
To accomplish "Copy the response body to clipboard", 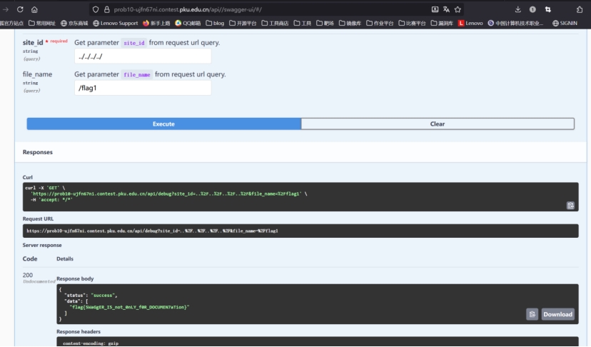I will click(x=532, y=314).
